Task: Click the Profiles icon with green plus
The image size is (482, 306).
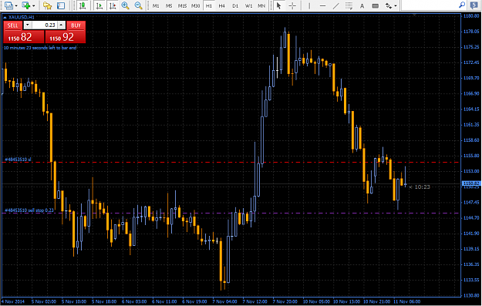Action: coord(25,5)
